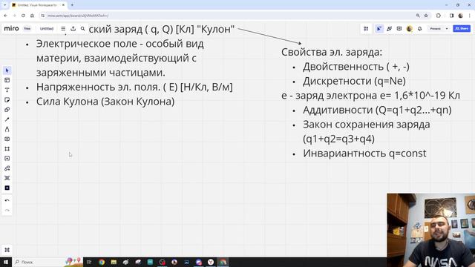Viewport: 475px width, 267px height.
Task: Click the Free plan badge
Action: point(27,28)
